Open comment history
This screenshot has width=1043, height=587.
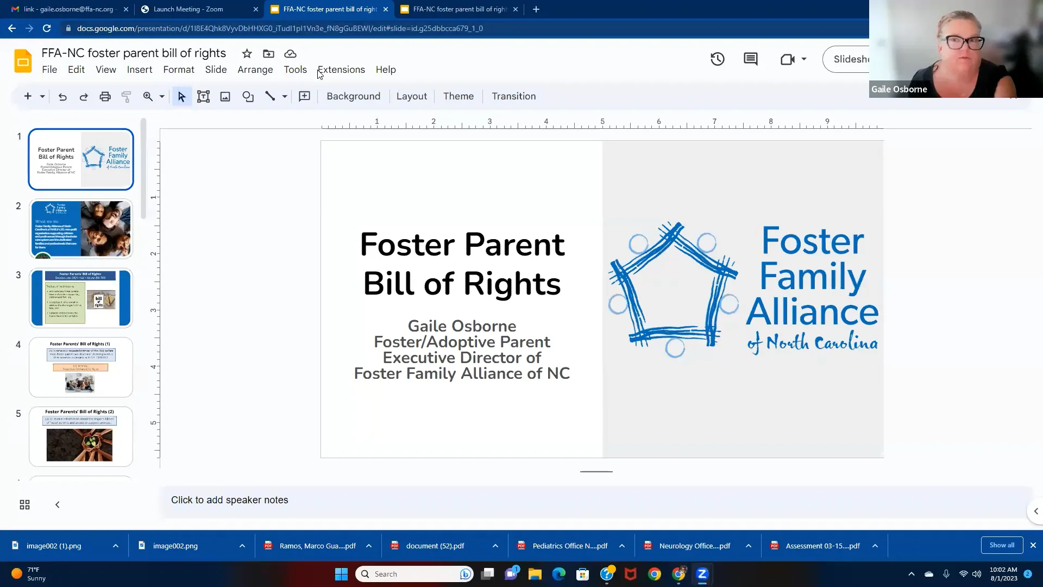(750, 59)
